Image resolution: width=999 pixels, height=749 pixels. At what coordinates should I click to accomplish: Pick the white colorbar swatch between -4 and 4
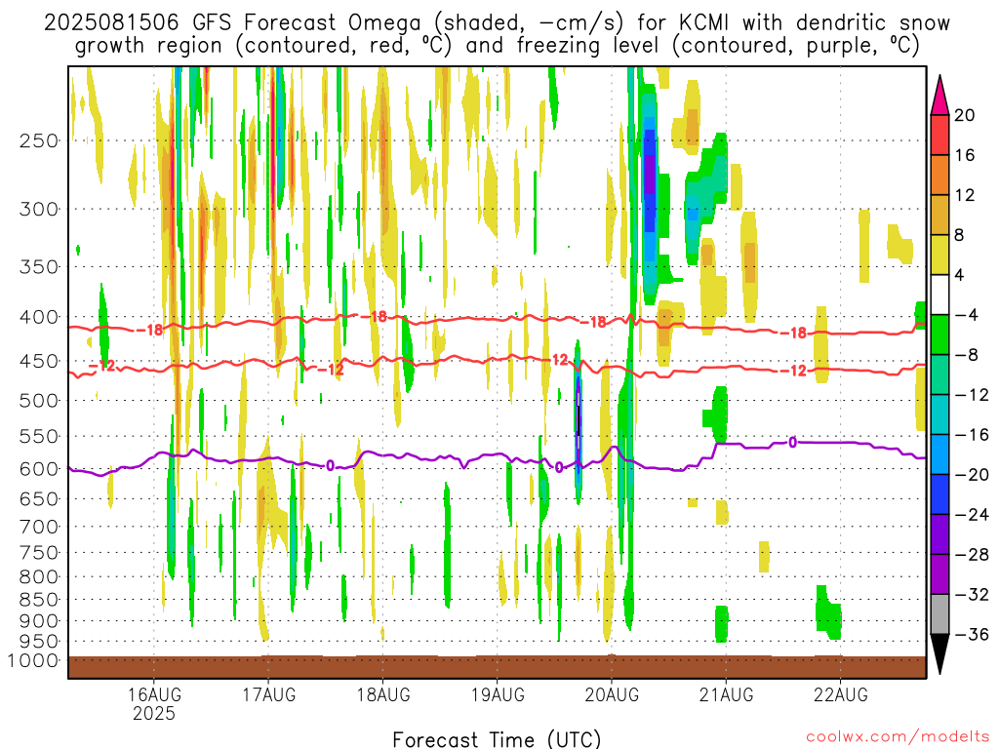(939, 295)
